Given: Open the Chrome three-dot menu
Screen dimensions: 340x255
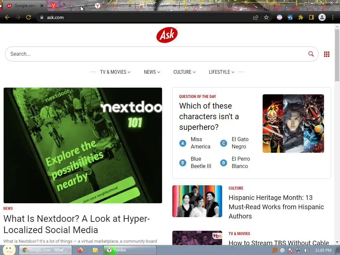Looking at the screenshot, I should pos(333,17).
